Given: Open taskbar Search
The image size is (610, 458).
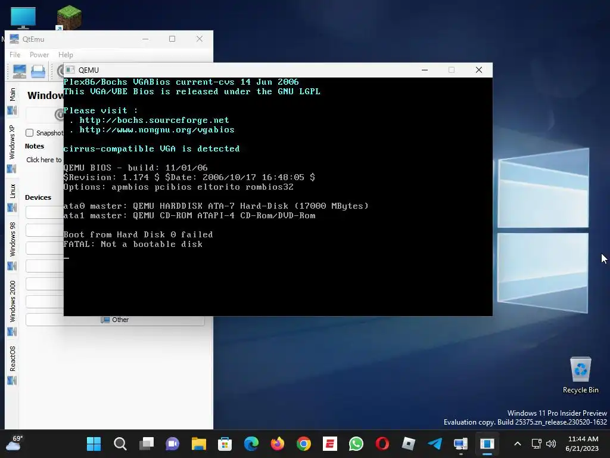Looking at the screenshot, I should 120,444.
